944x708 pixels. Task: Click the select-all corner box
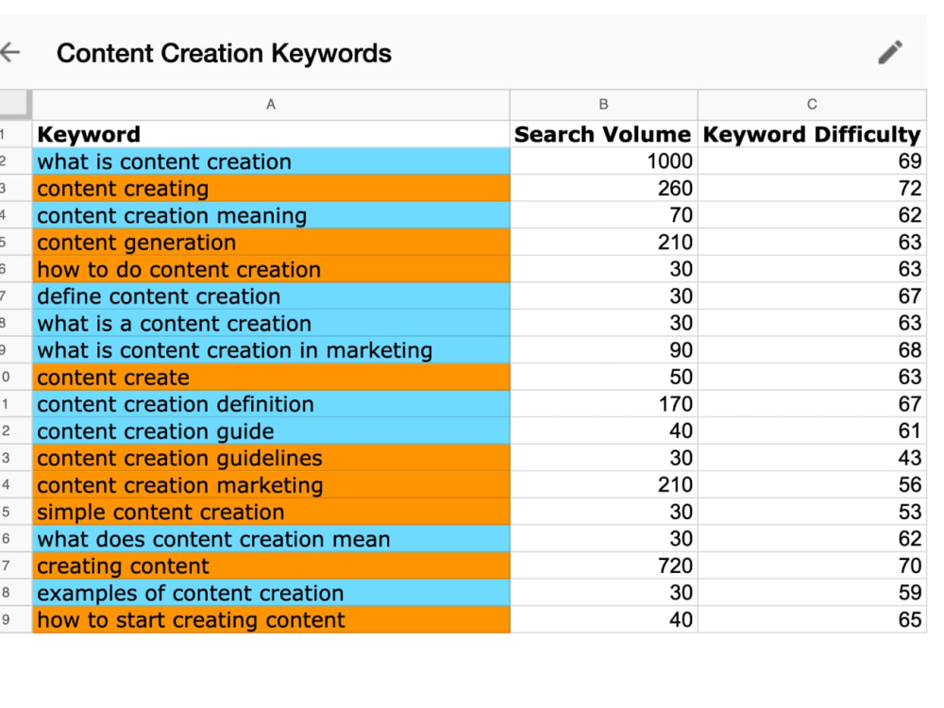[14, 104]
